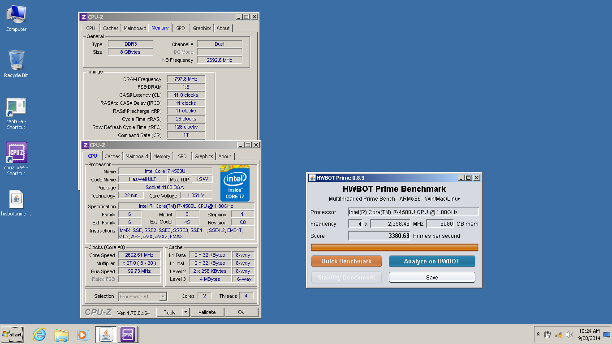Click the CPU-Z Memory window title icon
This screenshot has height=344, width=612.
point(83,17)
